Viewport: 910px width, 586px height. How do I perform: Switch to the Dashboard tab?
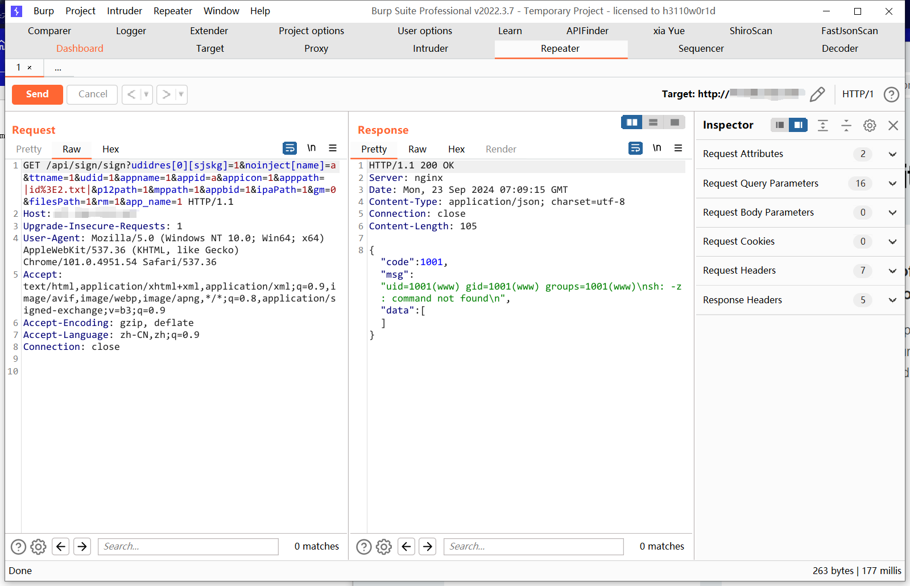[x=80, y=49]
